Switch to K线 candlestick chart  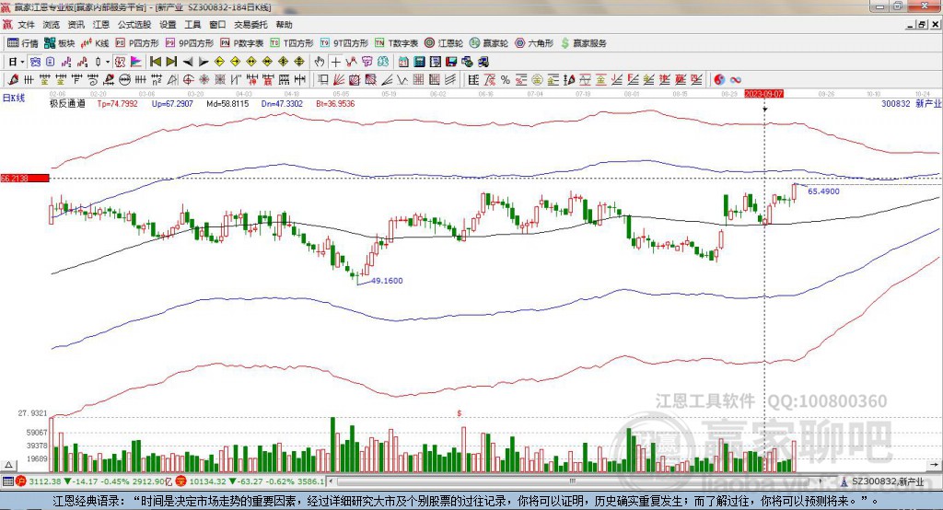(x=94, y=43)
